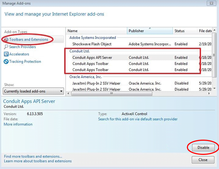Select the Conduit Ltd. group header
This screenshot has height=169, width=219.
pos(79,51)
